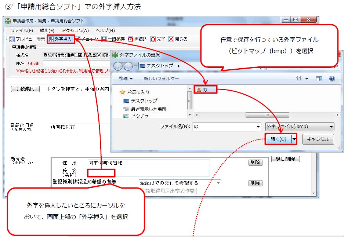
Task: Open the 外字ファイル(.bmp) file type dropdown
Action: (300, 127)
